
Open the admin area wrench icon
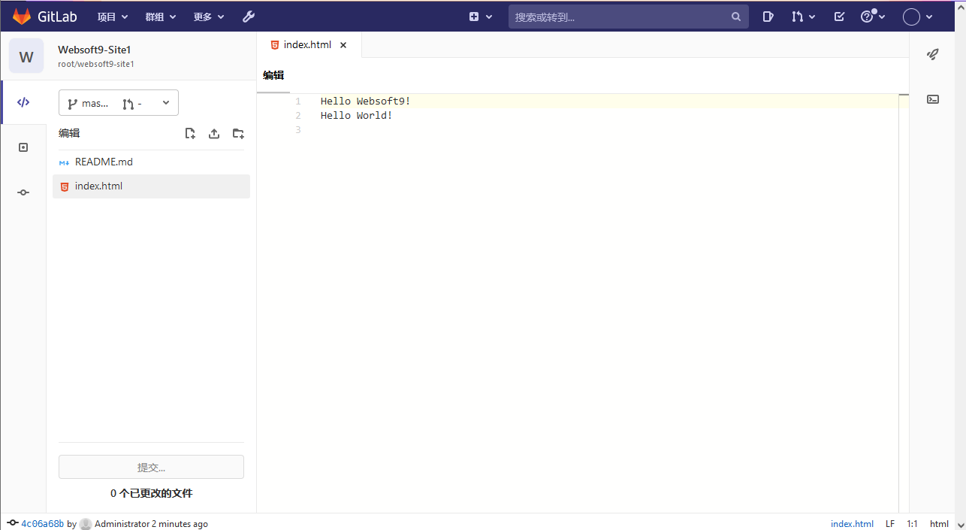(249, 17)
